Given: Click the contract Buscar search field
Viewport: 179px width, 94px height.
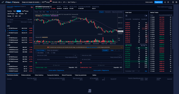Looking at the screenshot, I should (x=17, y=19).
